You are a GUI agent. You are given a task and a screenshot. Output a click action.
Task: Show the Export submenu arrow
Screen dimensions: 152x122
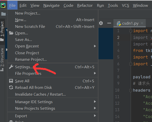pyautogui.click(x=95, y=116)
